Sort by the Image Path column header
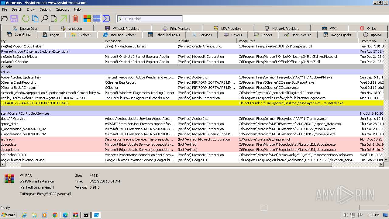The height and width of the screenshot is (219, 389). coord(298,41)
